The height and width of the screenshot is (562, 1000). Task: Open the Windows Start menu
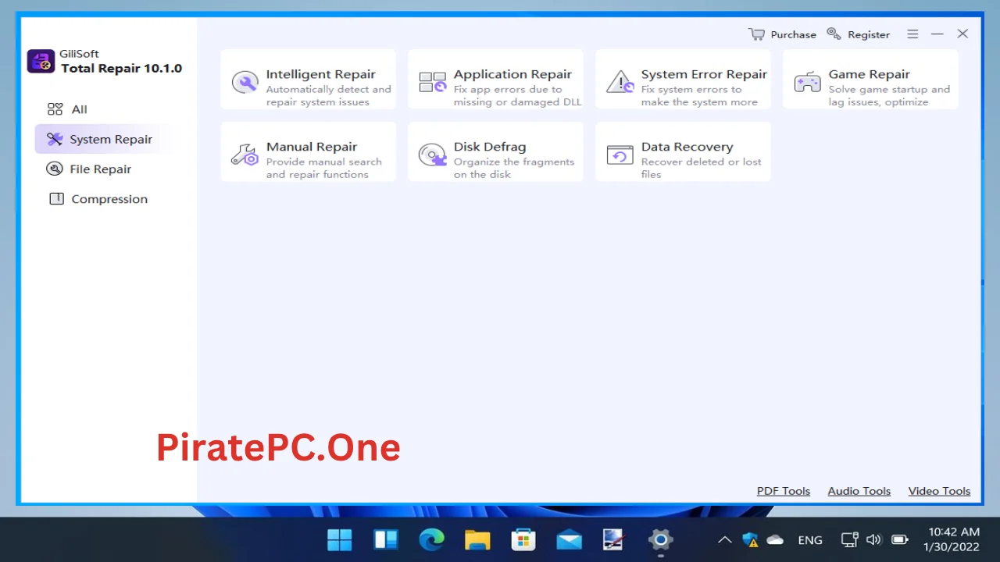[x=340, y=539]
